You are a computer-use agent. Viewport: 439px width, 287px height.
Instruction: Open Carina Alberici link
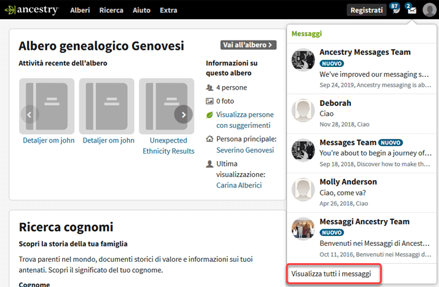[x=239, y=185]
